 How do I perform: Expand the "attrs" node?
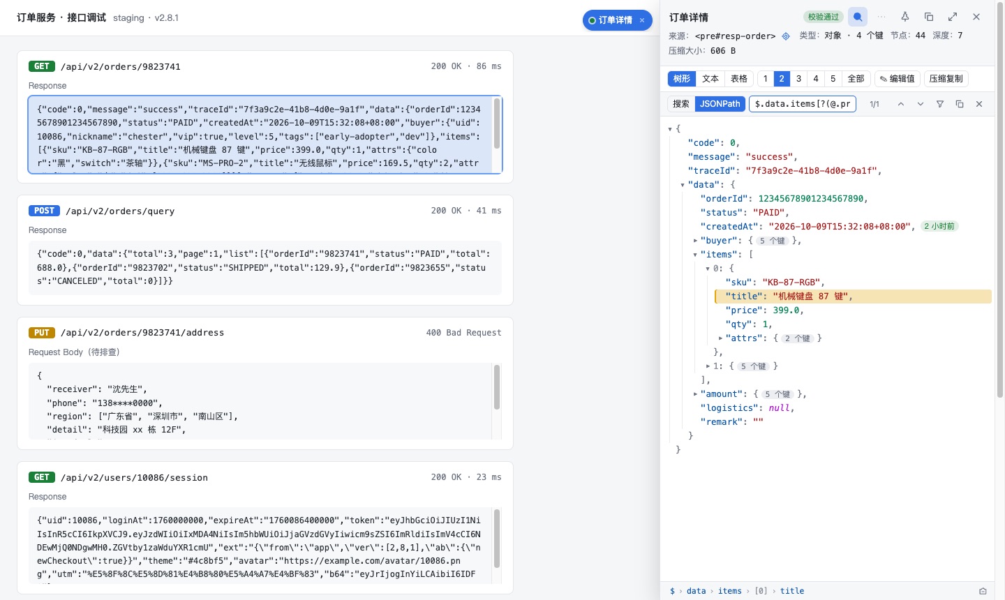[x=720, y=338]
